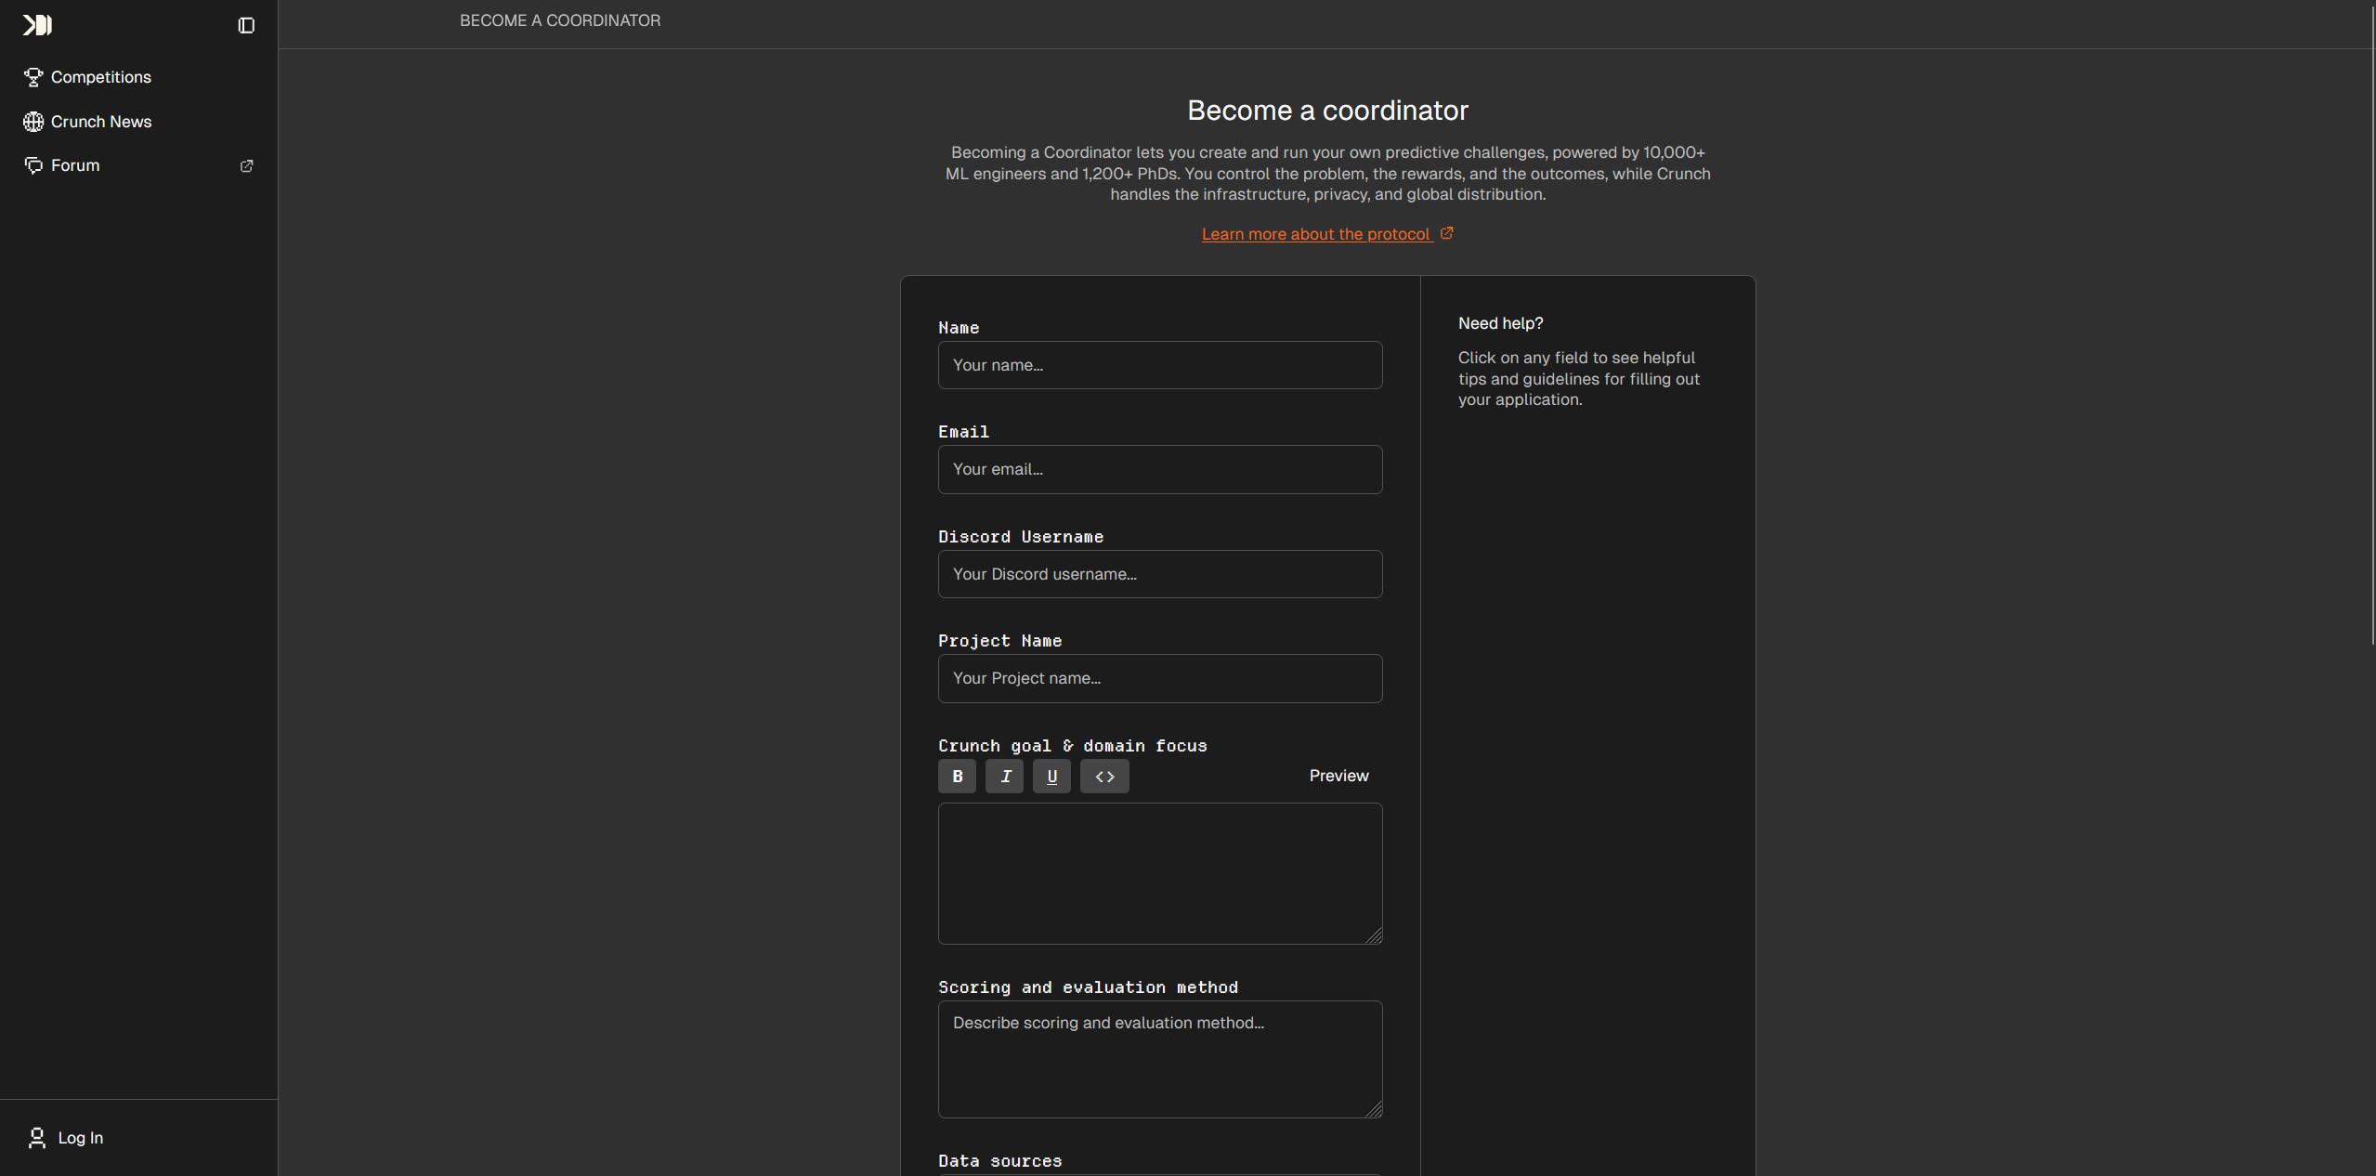Click the Log In user icon
Viewport: 2376px width, 1176px height.
[37, 1138]
